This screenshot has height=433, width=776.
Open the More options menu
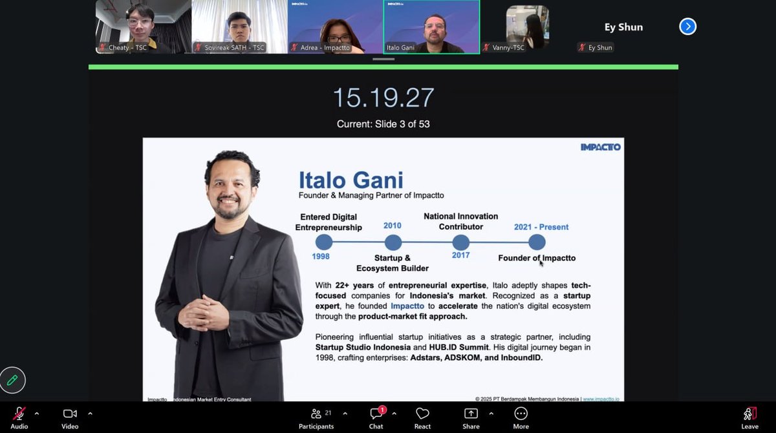(521, 417)
